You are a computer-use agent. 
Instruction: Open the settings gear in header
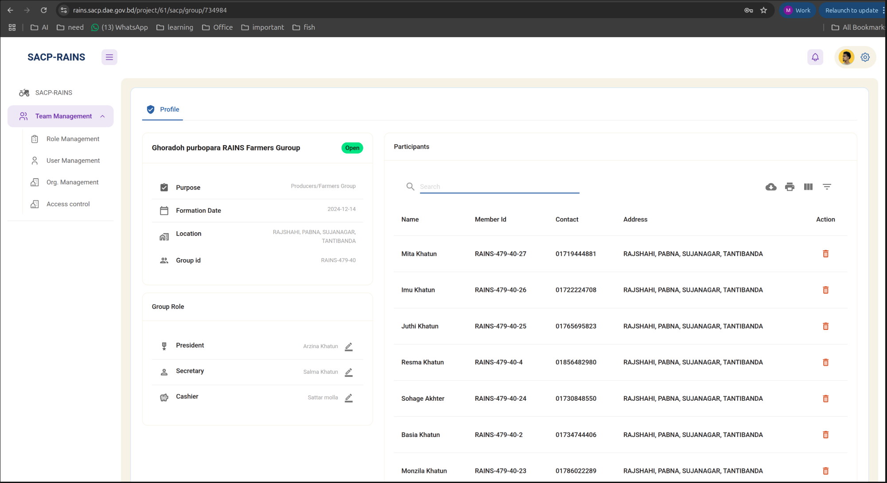[865, 57]
